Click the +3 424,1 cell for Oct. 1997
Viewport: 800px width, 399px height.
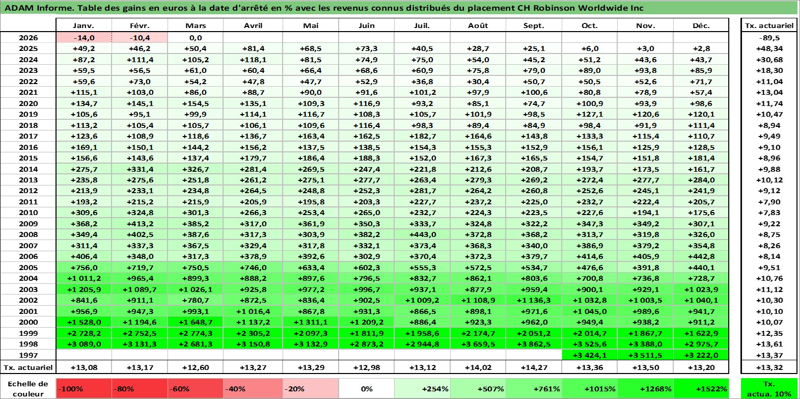click(x=590, y=355)
